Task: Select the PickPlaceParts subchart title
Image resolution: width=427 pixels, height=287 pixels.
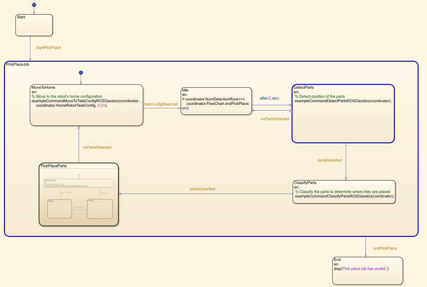Action: 54,166
